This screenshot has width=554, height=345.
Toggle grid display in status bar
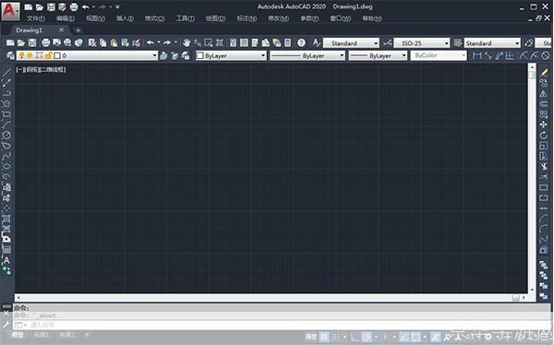(x=324, y=337)
